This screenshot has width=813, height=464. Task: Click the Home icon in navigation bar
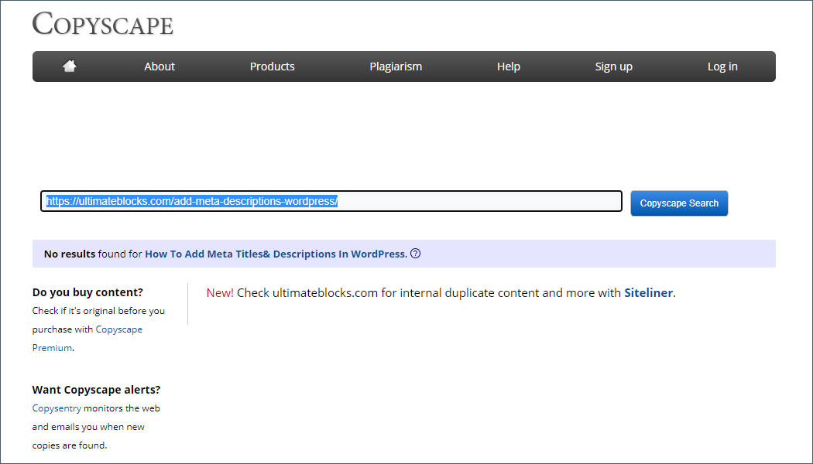point(70,66)
